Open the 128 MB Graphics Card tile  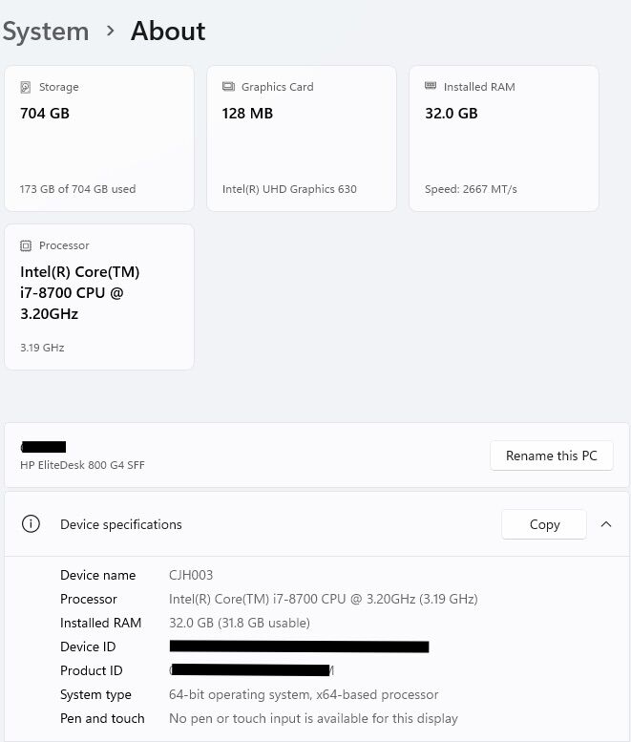302,138
